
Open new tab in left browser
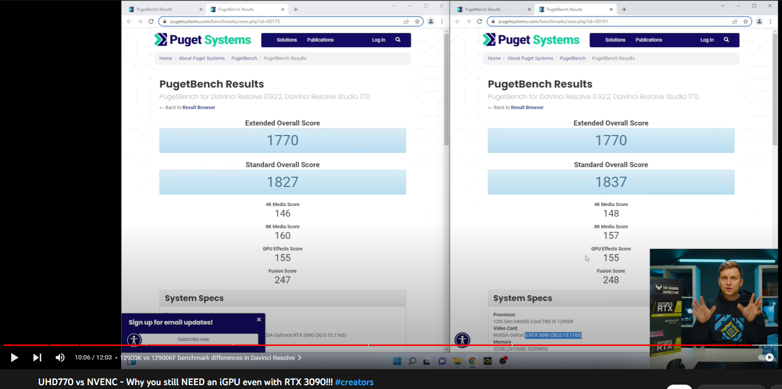click(x=296, y=9)
